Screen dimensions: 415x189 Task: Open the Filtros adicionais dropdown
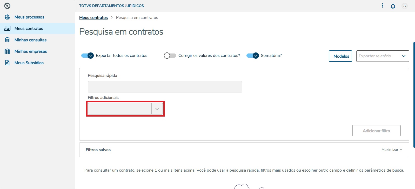point(157,109)
